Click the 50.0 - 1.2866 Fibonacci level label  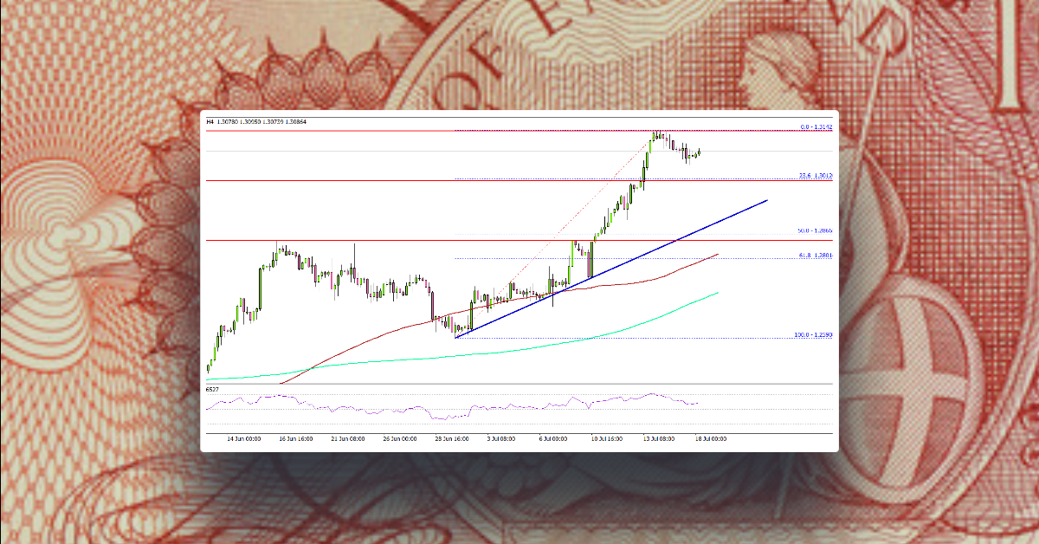pyautogui.click(x=816, y=229)
